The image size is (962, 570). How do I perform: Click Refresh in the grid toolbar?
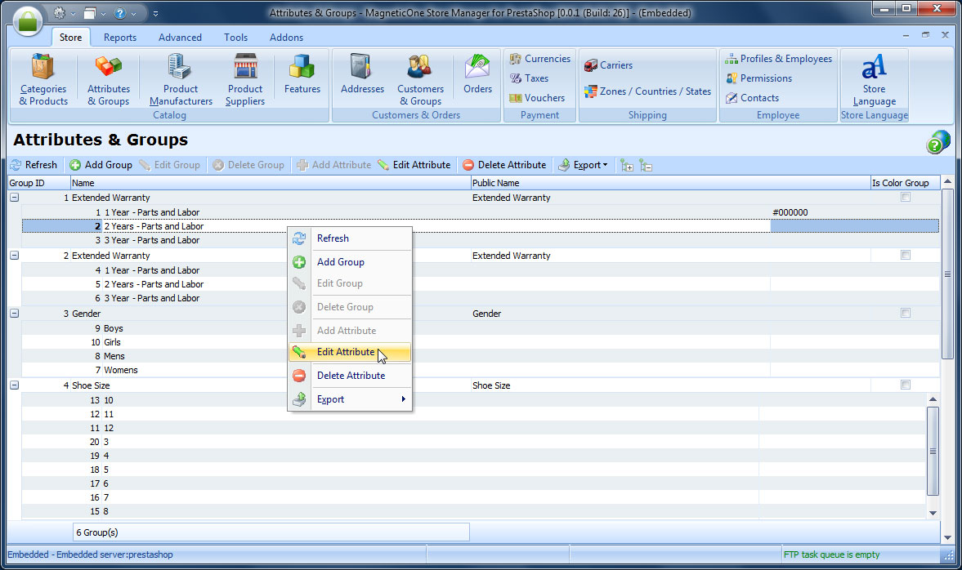[34, 165]
